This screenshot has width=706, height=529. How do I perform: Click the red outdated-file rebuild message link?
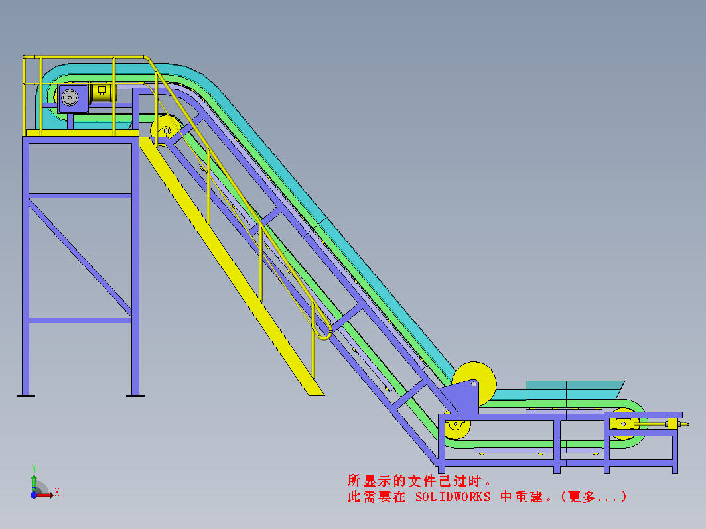click(487, 489)
